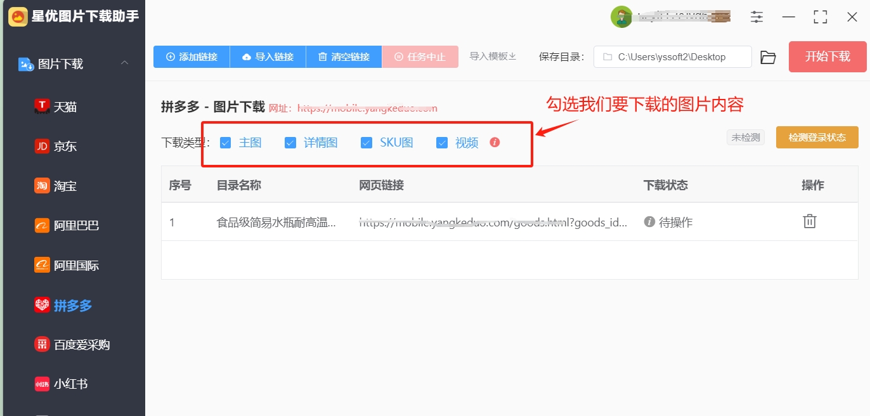
Task: Select 淘宝 in the sidebar
Action: point(55,186)
